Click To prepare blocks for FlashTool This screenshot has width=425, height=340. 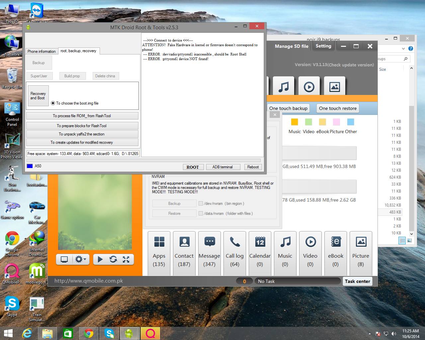point(82,126)
